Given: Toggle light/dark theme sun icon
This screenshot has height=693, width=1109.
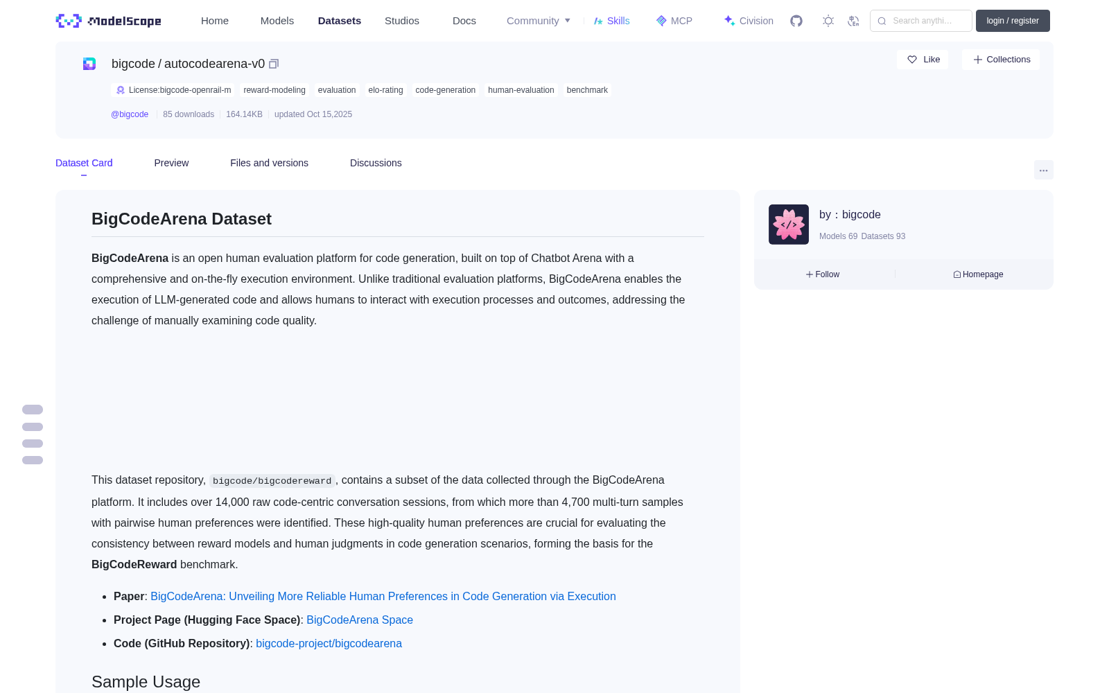Looking at the screenshot, I should (x=828, y=21).
